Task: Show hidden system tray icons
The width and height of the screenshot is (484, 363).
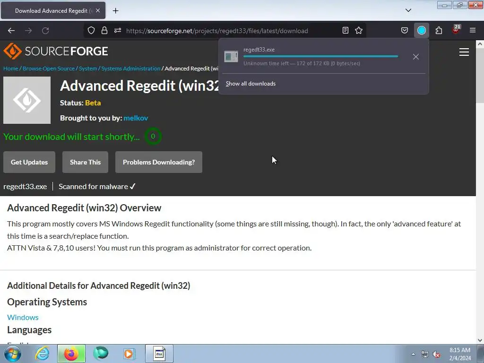Action: (413, 354)
